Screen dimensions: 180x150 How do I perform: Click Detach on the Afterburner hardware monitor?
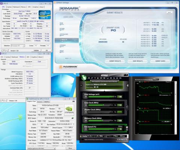(x=156, y=79)
